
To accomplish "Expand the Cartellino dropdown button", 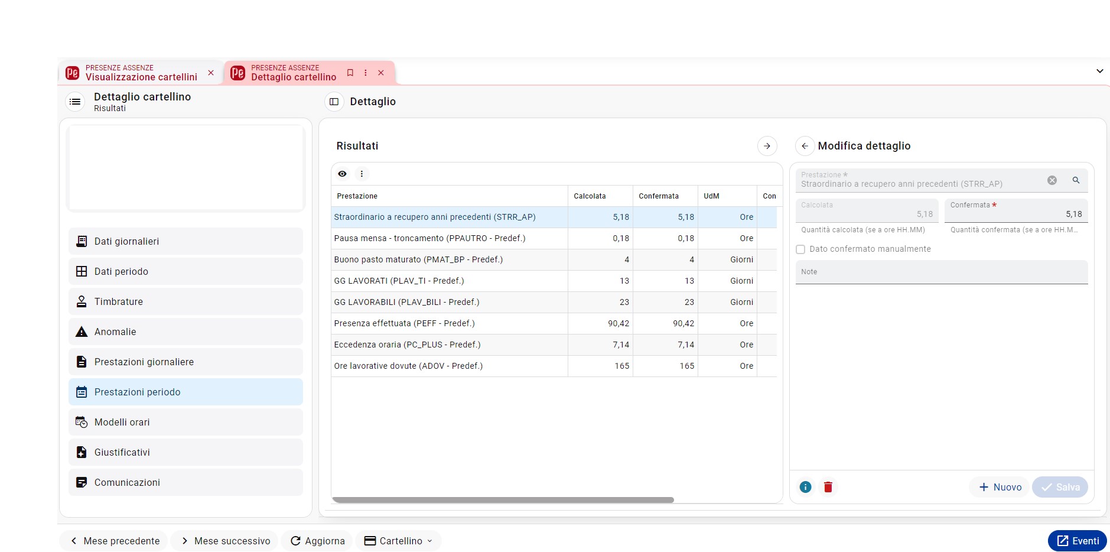I will coord(398,541).
